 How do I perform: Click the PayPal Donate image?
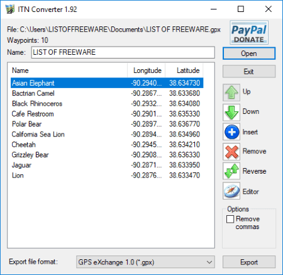pyautogui.click(x=249, y=33)
